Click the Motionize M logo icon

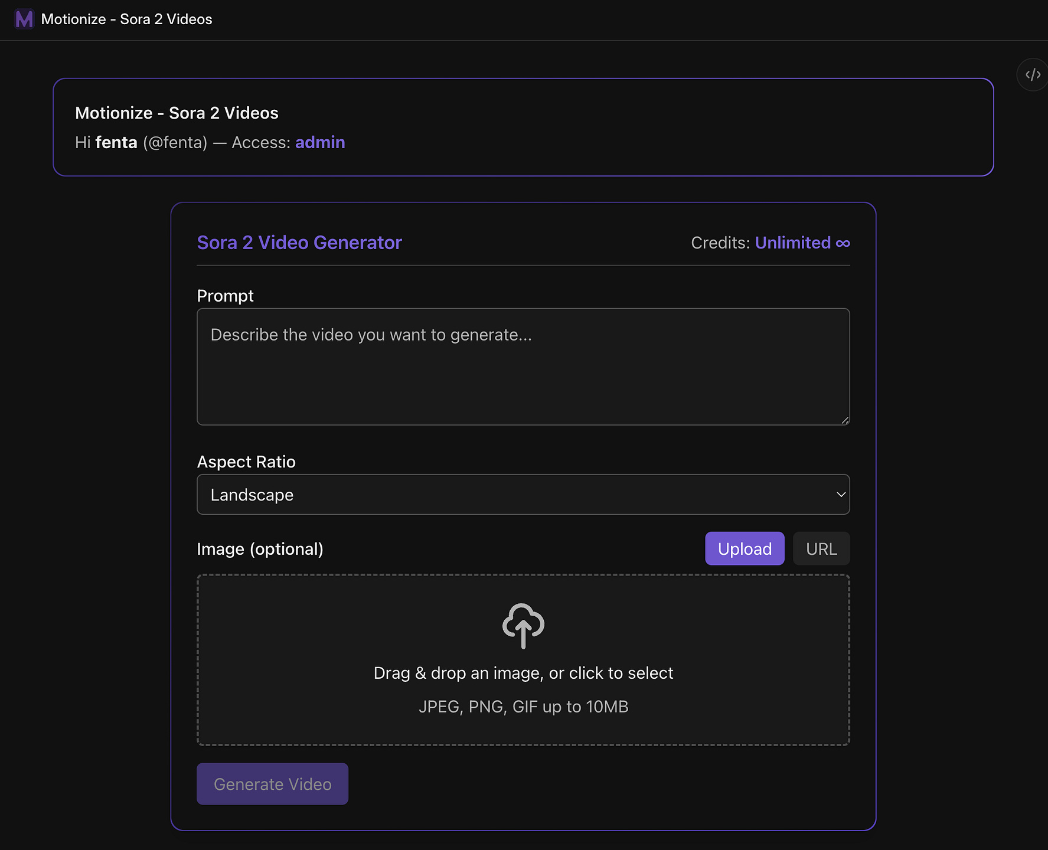[24, 19]
